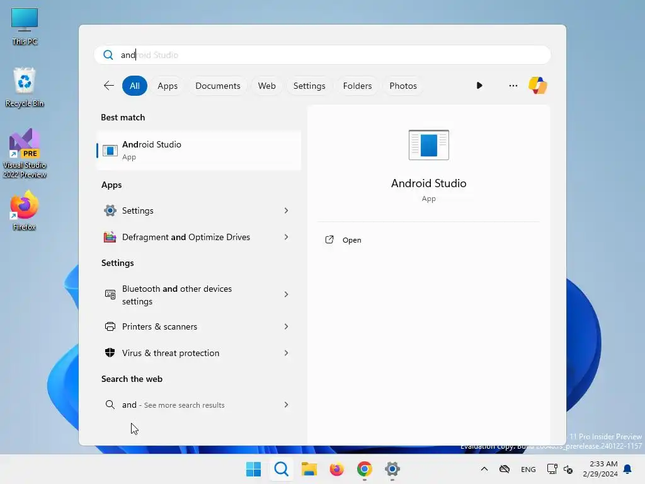
Task: Go back using the left arrow
Action: pyautogui.click(x=108, y=86)
